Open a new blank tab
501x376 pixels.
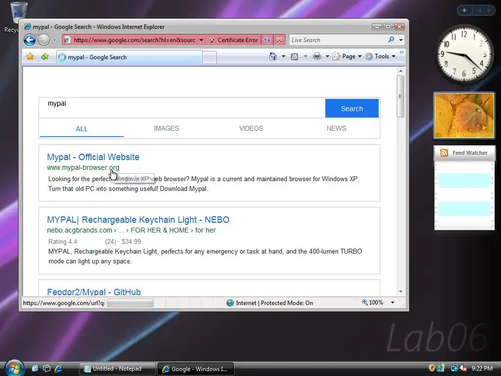[209, 58]
